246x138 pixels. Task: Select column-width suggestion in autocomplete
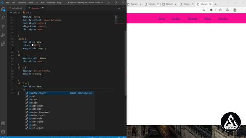click(60, 122)
